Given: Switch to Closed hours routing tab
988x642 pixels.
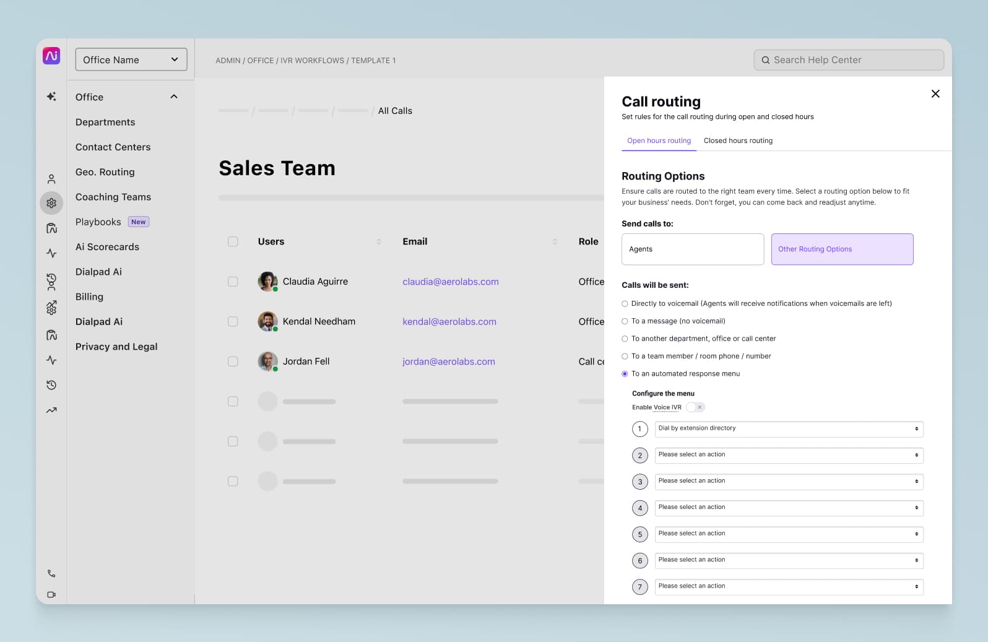Looking at the screenshot, I should (x=738, y=141).
